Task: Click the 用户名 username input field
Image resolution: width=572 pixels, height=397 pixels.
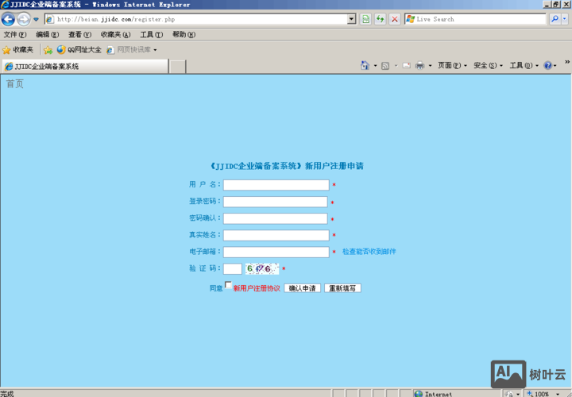Action: coord(276,185)
